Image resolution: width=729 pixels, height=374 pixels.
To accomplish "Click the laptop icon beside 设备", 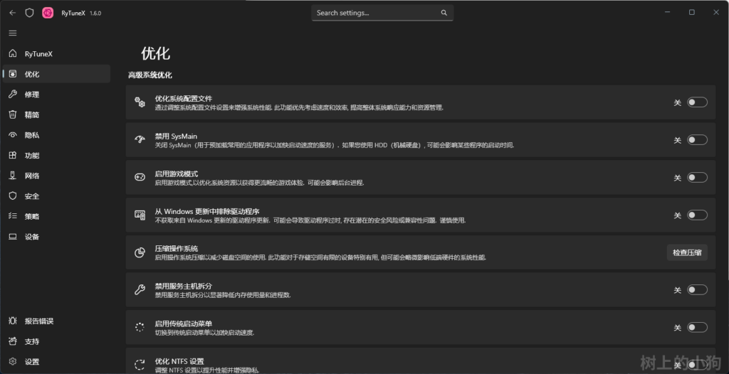I will click(x=13, y=237).
